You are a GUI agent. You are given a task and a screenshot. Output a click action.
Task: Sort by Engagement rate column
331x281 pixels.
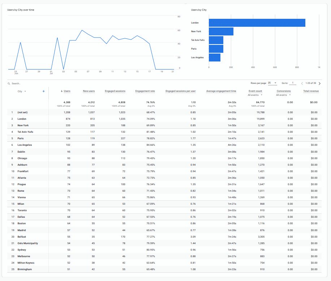145,91
